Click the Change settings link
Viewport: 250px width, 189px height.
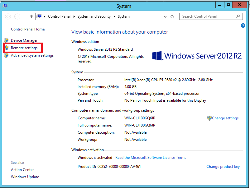pyautogui.click(x=225, y=118)
